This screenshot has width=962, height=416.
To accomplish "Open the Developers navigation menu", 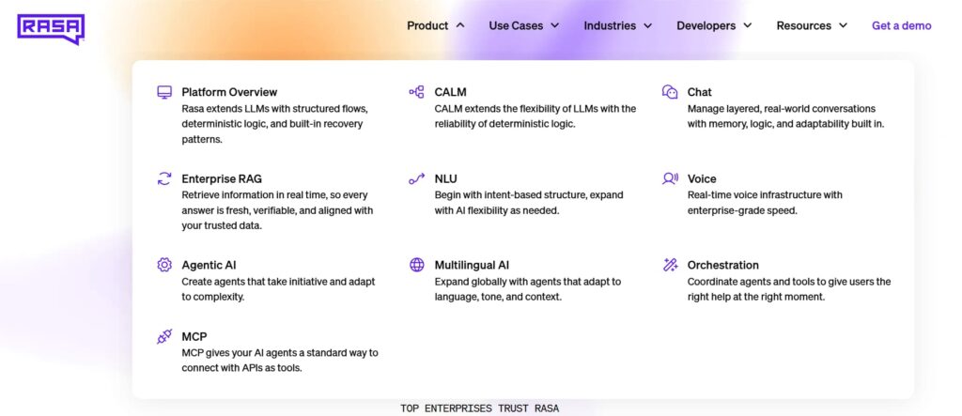I will (x=713, y=26).
